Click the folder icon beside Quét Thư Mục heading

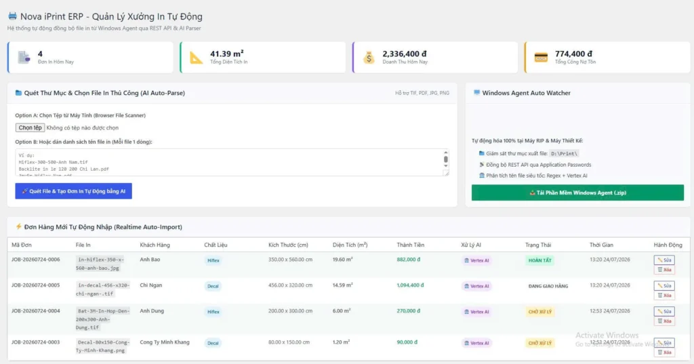18,93
